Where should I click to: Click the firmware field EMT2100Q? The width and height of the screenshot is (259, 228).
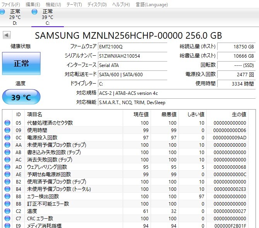coord(133,47)
